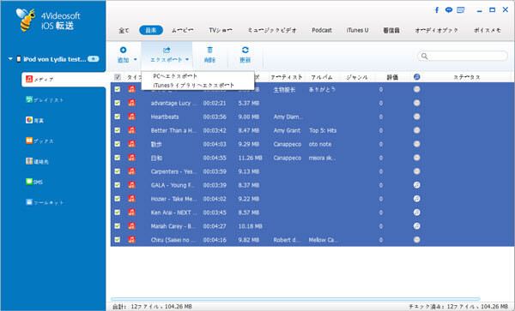
Task: Switch to the ミュージックビデオ tab
Action: click(x=272, y=30)
